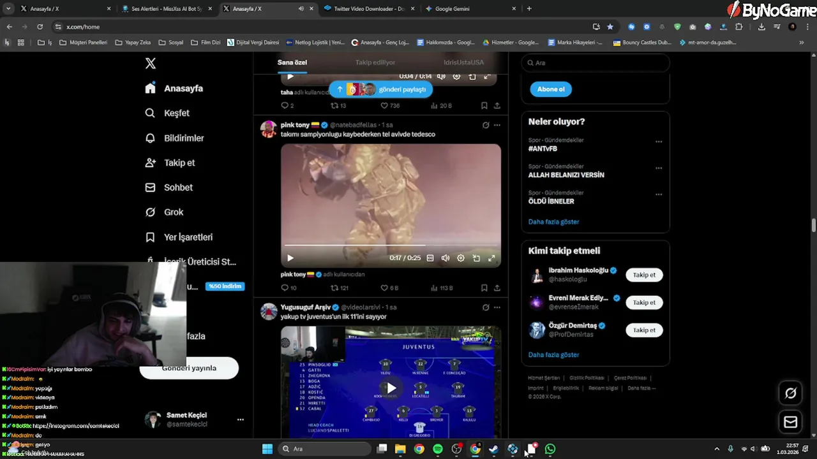Like pink tony post with 6 B likes
Viewport: 817px width, 459px height.
(389, 288)
